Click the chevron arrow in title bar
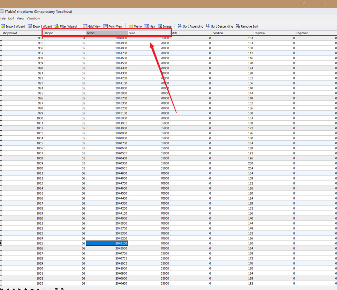Screen dimensions: 337x290 (x=303, y=3)
